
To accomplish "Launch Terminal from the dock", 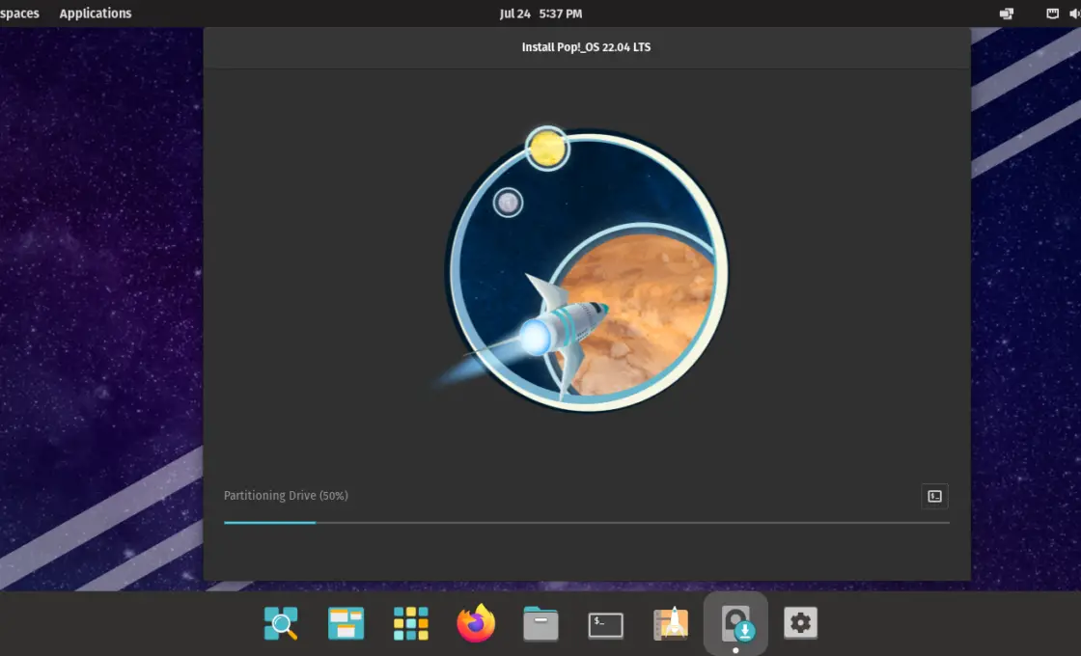I will coord(605,625).
